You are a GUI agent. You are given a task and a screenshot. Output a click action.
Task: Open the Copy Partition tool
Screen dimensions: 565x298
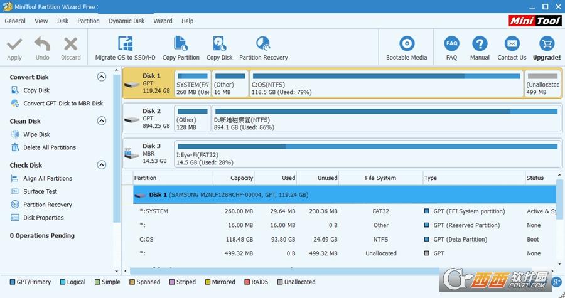click(181, 48)
